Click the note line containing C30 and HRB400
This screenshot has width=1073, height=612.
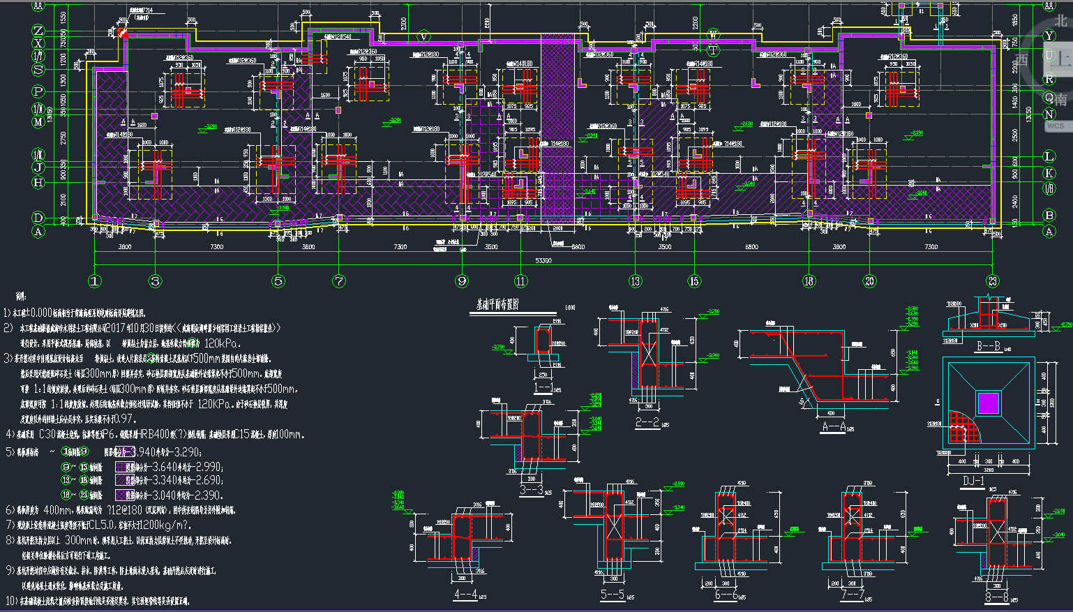click(155, 434)
